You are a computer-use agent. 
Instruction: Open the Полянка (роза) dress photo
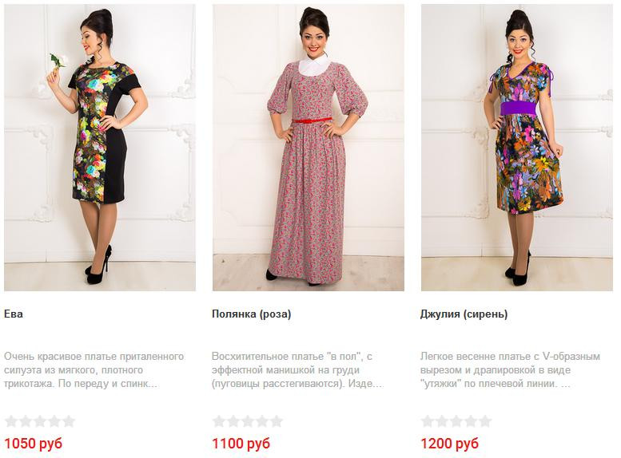pos(309,148)
